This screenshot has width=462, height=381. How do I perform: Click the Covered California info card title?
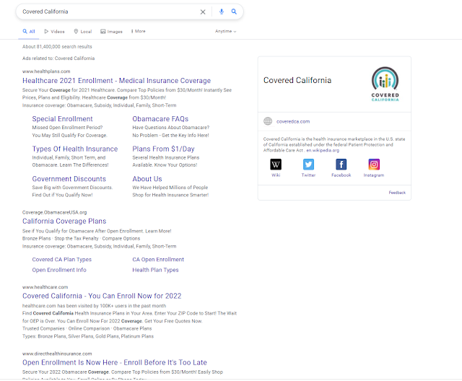pos(297,80)
